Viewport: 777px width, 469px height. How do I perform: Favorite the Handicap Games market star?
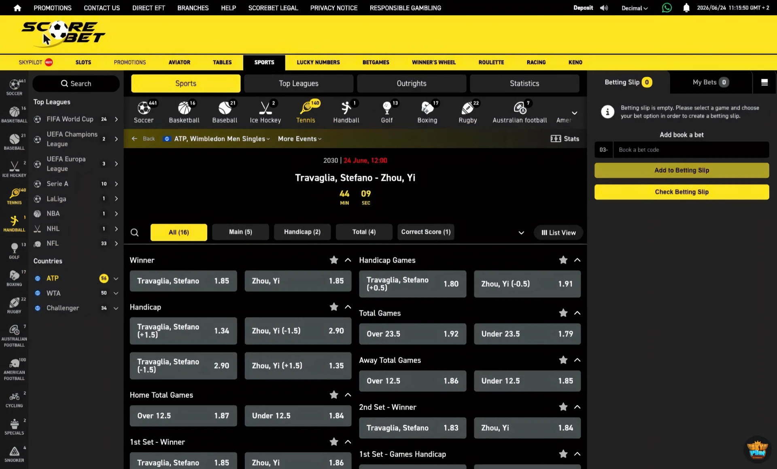563,260
